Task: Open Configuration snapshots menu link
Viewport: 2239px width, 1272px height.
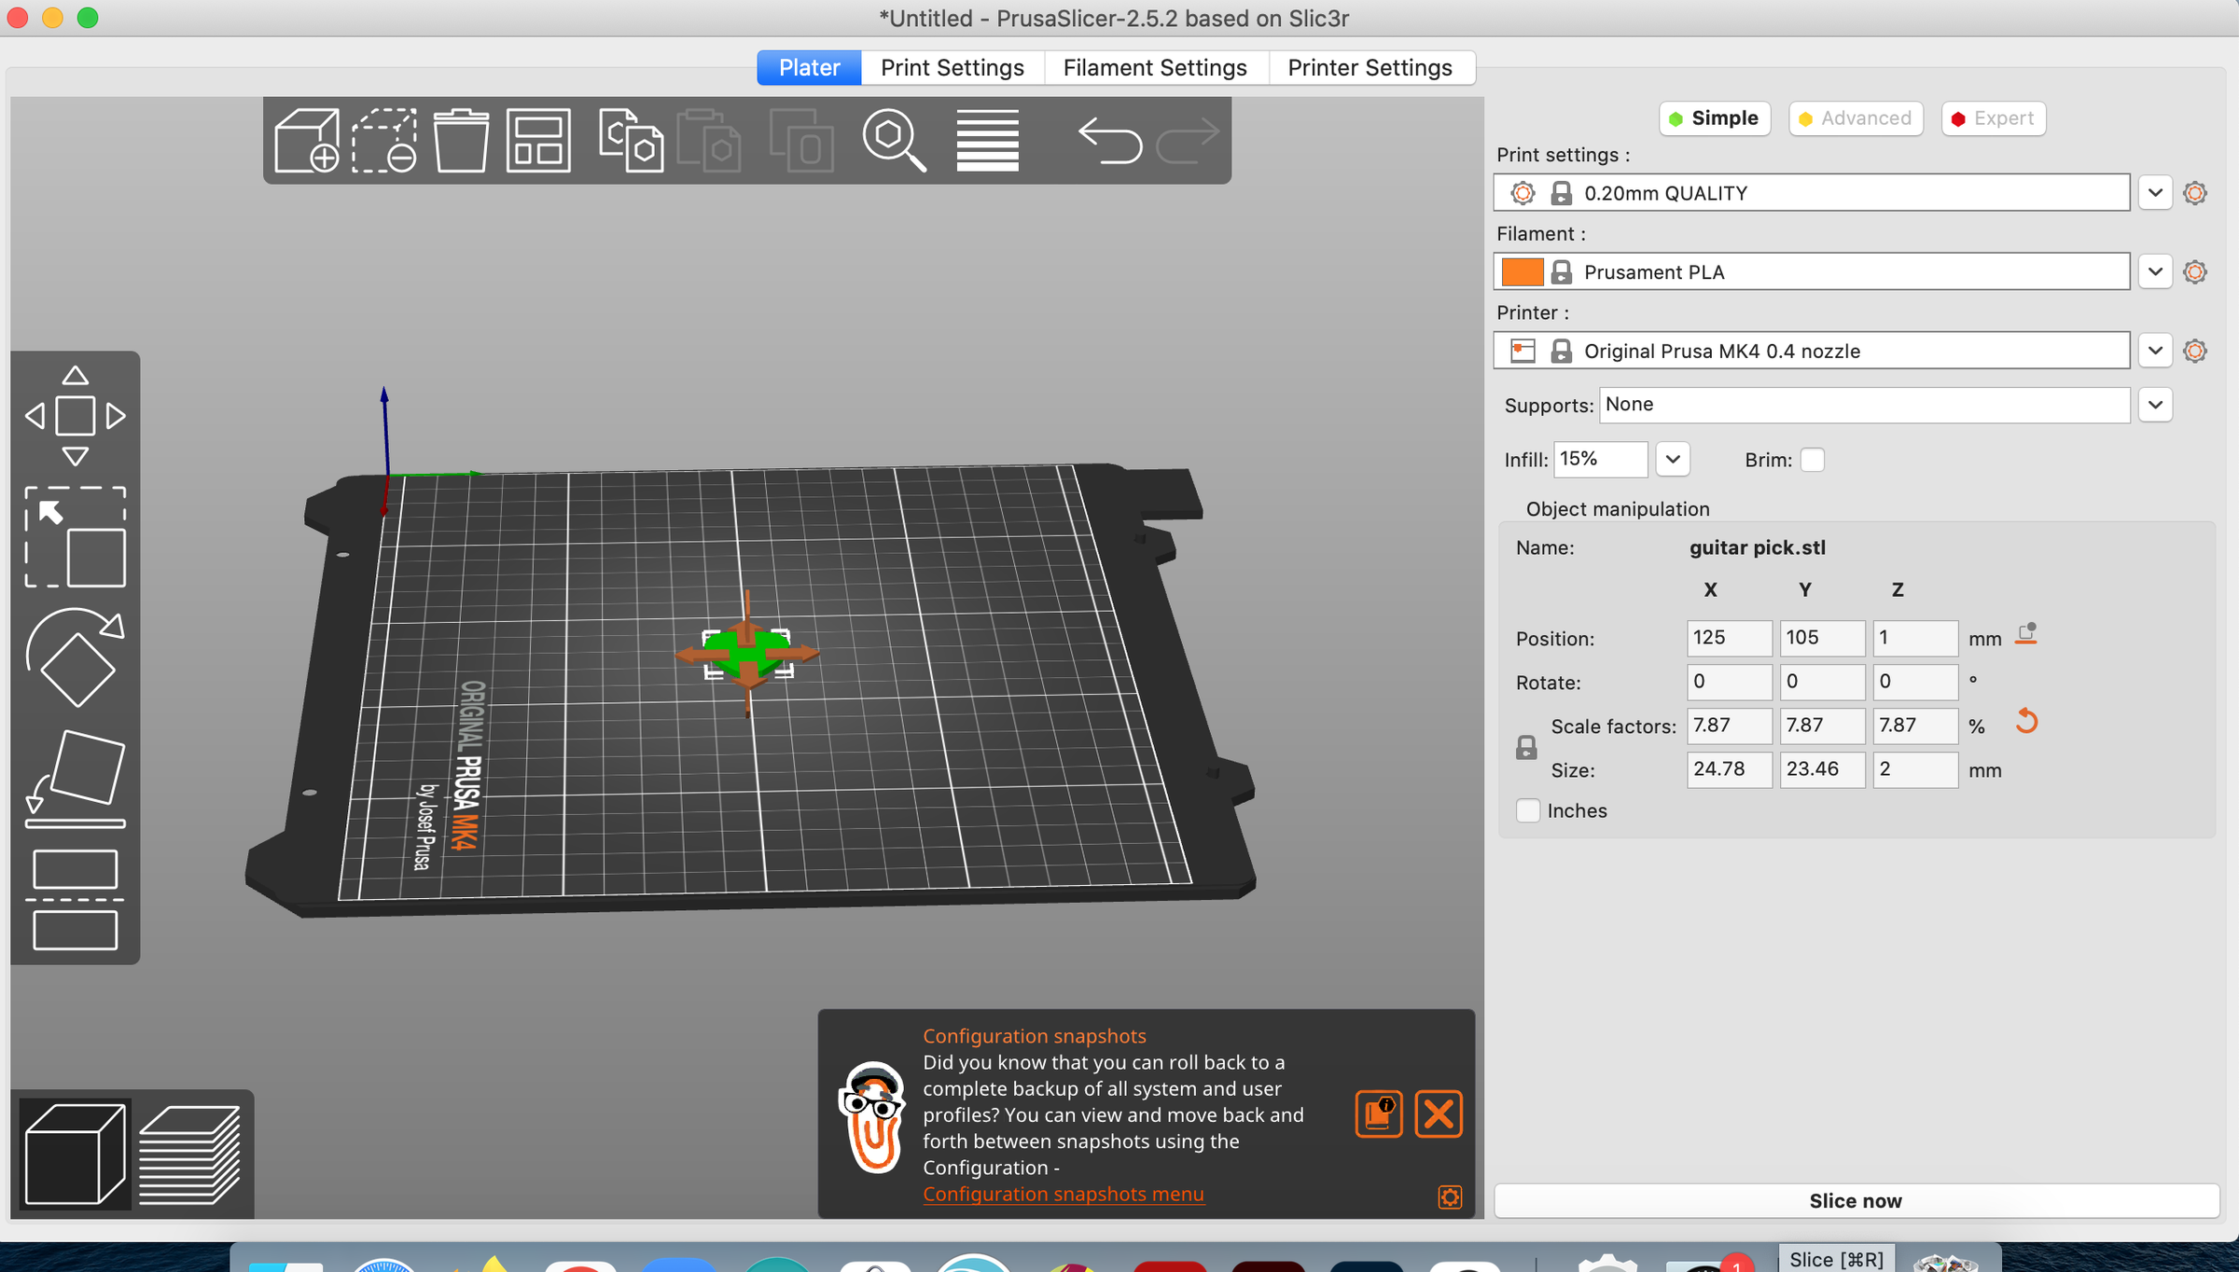Action: (x=1063, y=1194)
